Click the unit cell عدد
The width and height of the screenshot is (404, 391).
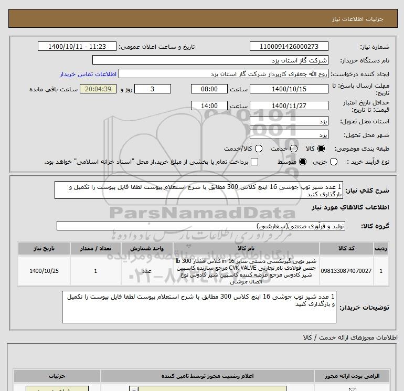[x=147, y=271]
